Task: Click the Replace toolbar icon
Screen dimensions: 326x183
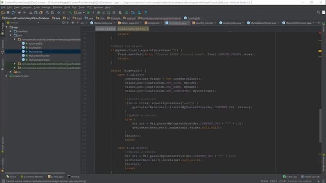Action: pos(52,13)
